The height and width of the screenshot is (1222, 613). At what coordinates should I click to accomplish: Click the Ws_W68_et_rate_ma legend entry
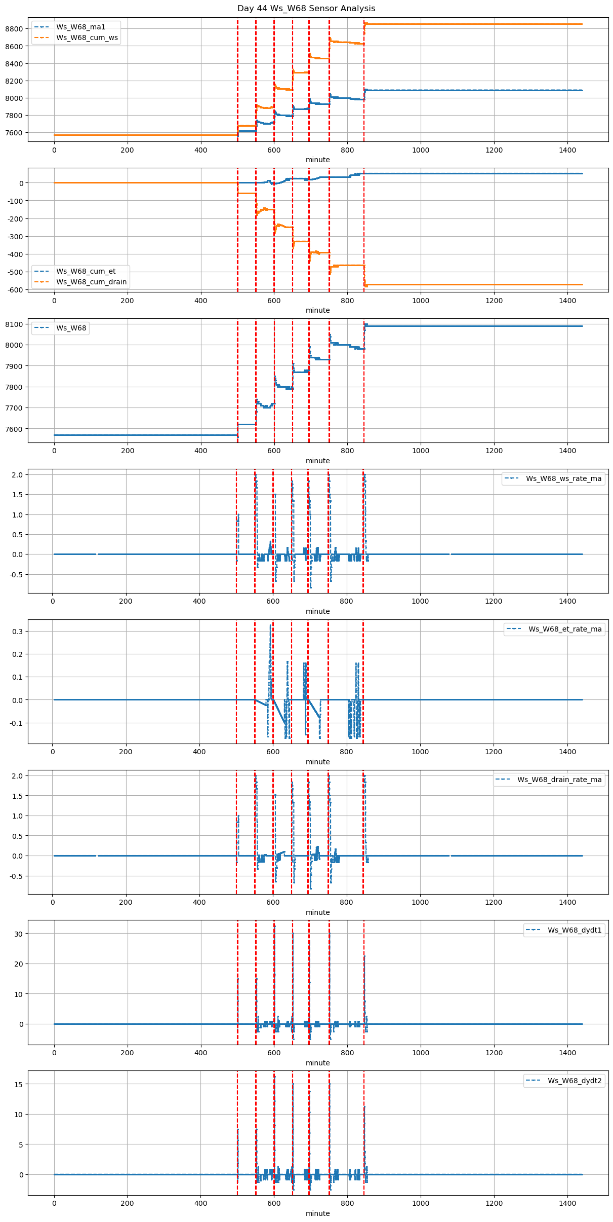pos(565,629)
